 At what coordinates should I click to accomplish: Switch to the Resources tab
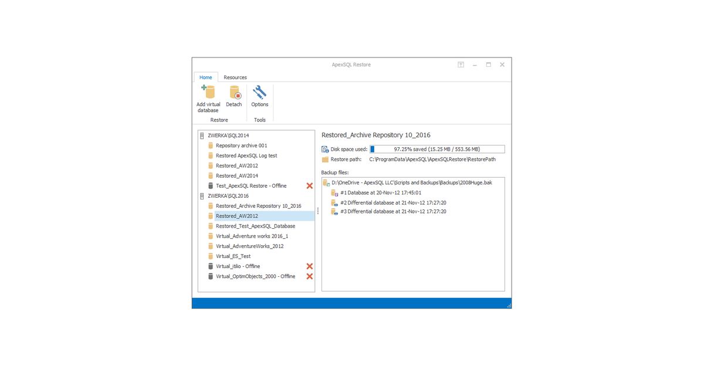(235, 77)
